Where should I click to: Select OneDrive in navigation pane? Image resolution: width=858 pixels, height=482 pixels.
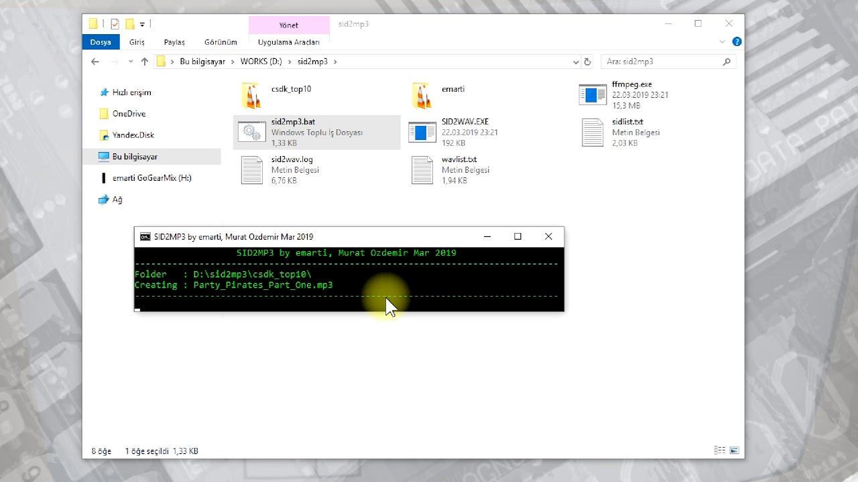[x=129, y=114]
